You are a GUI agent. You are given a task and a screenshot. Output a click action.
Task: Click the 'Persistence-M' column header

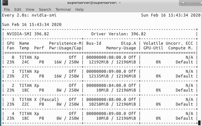coord(65,43)
